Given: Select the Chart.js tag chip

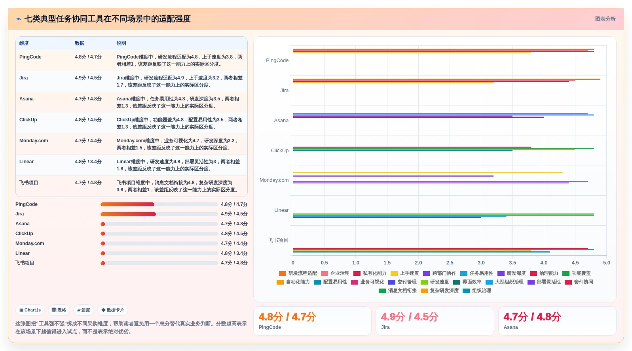Looking at the screenshot, I should (30, 310).
